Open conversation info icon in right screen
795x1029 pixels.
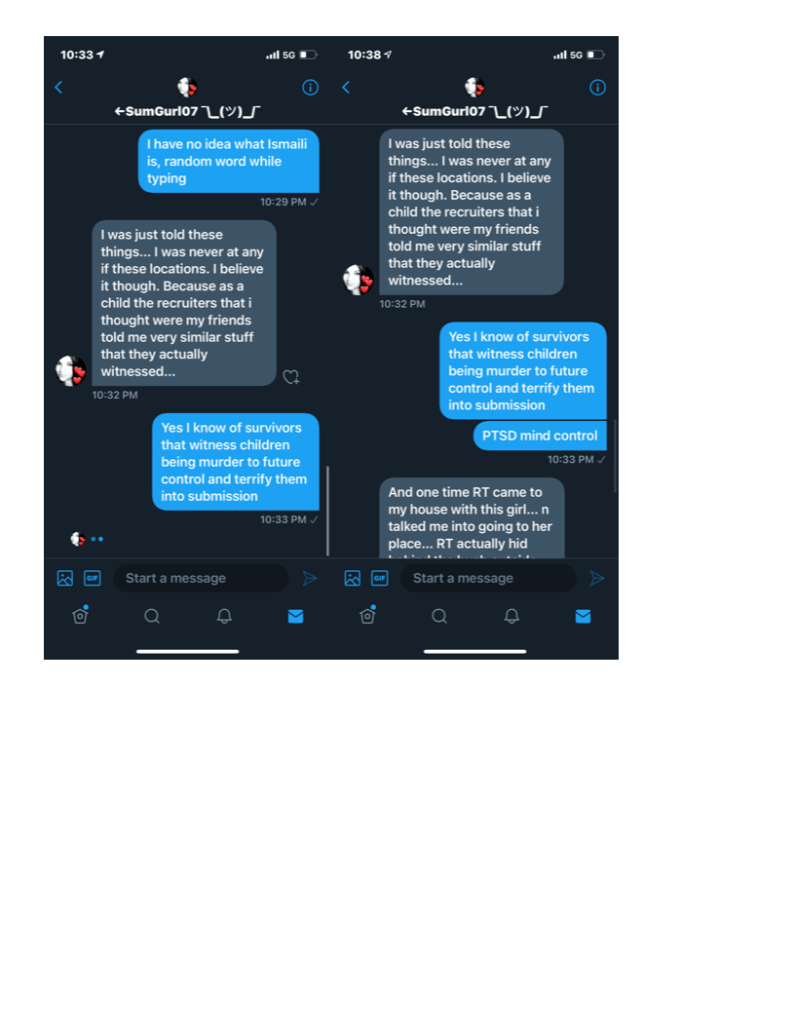coord(597,88)
